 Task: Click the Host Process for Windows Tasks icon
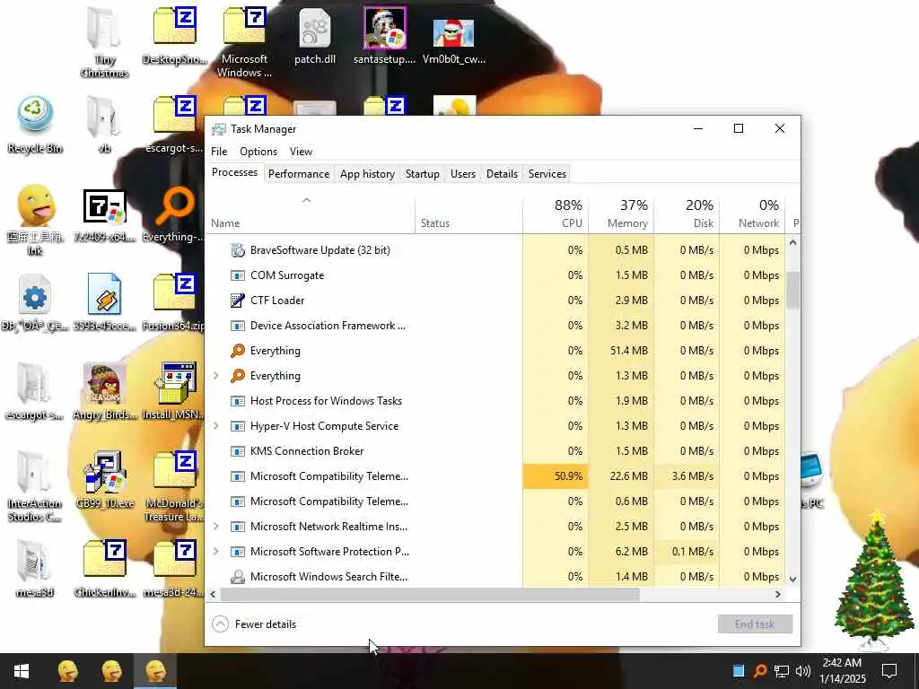click(x=237, y=401)
